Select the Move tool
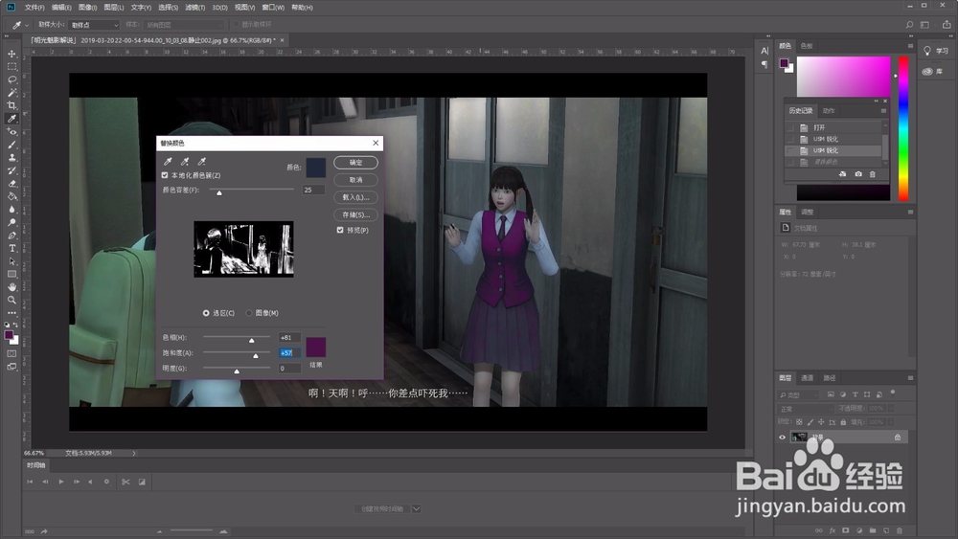This screenshot has width=958, height=539. coord(11,54)
